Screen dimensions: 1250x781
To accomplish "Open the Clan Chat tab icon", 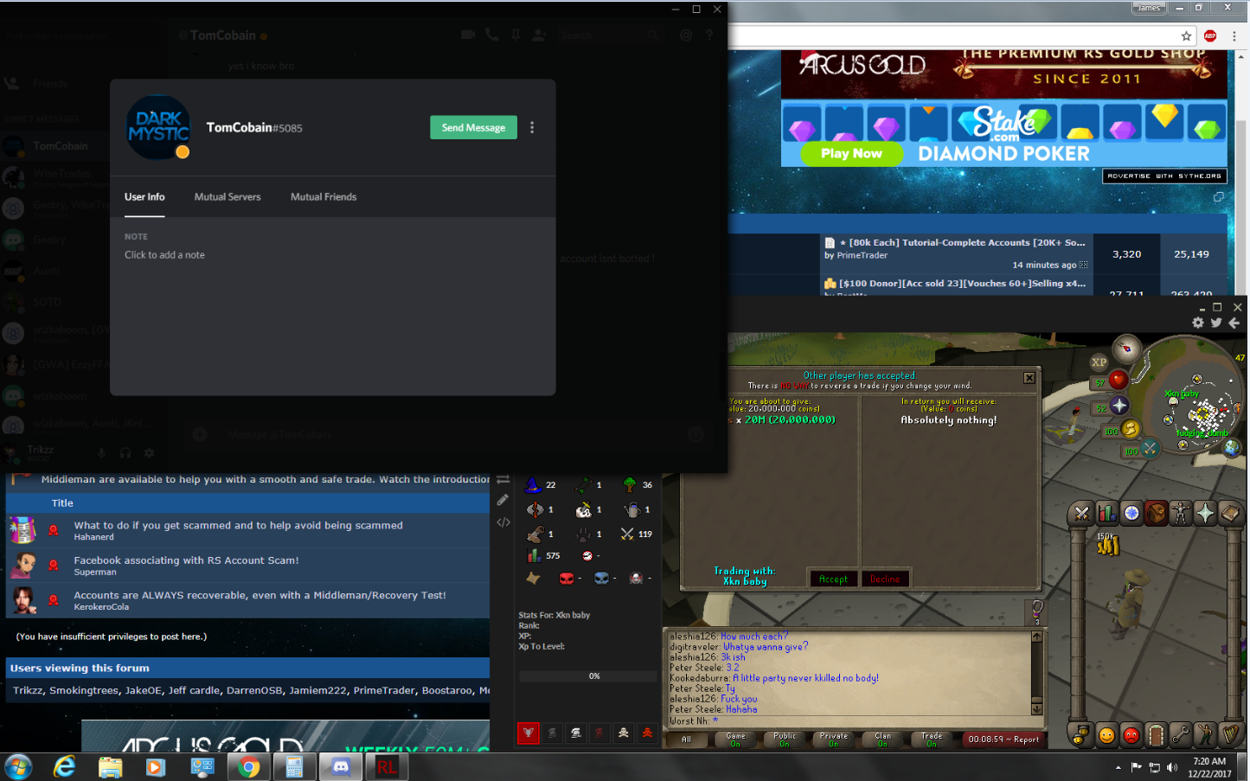I will (x=1081, y=735).
